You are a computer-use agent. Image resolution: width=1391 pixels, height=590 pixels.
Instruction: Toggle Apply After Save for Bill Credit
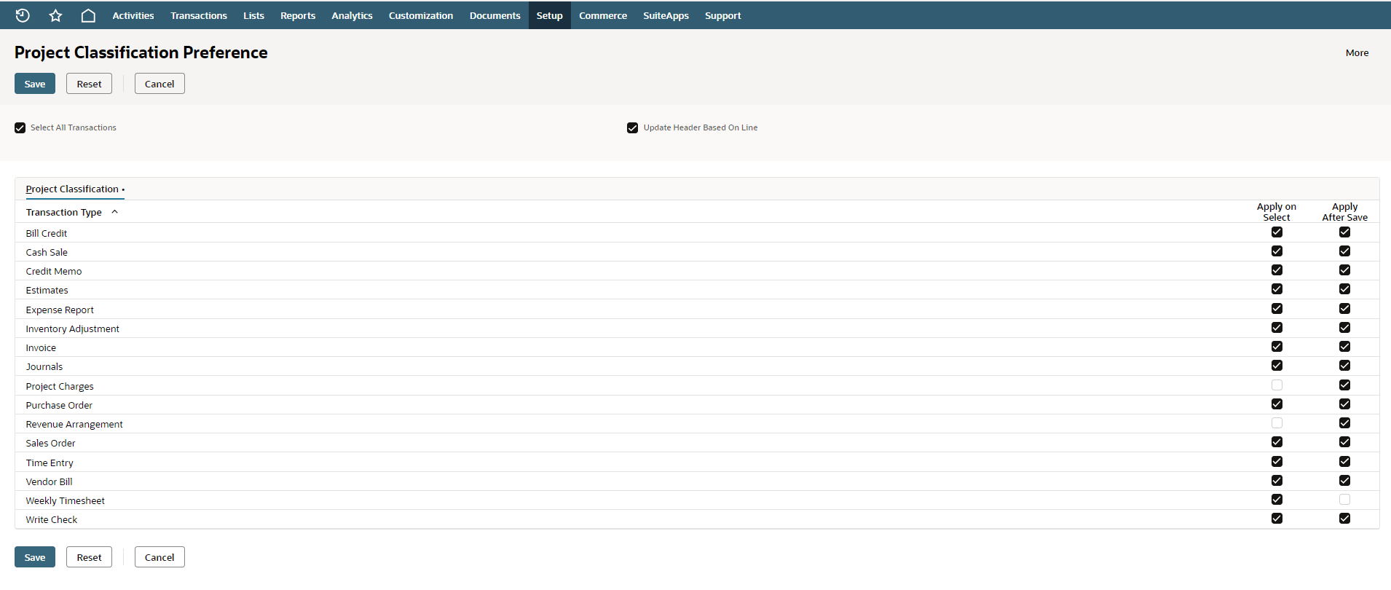pyautogui.click(x=1344, y=232)
